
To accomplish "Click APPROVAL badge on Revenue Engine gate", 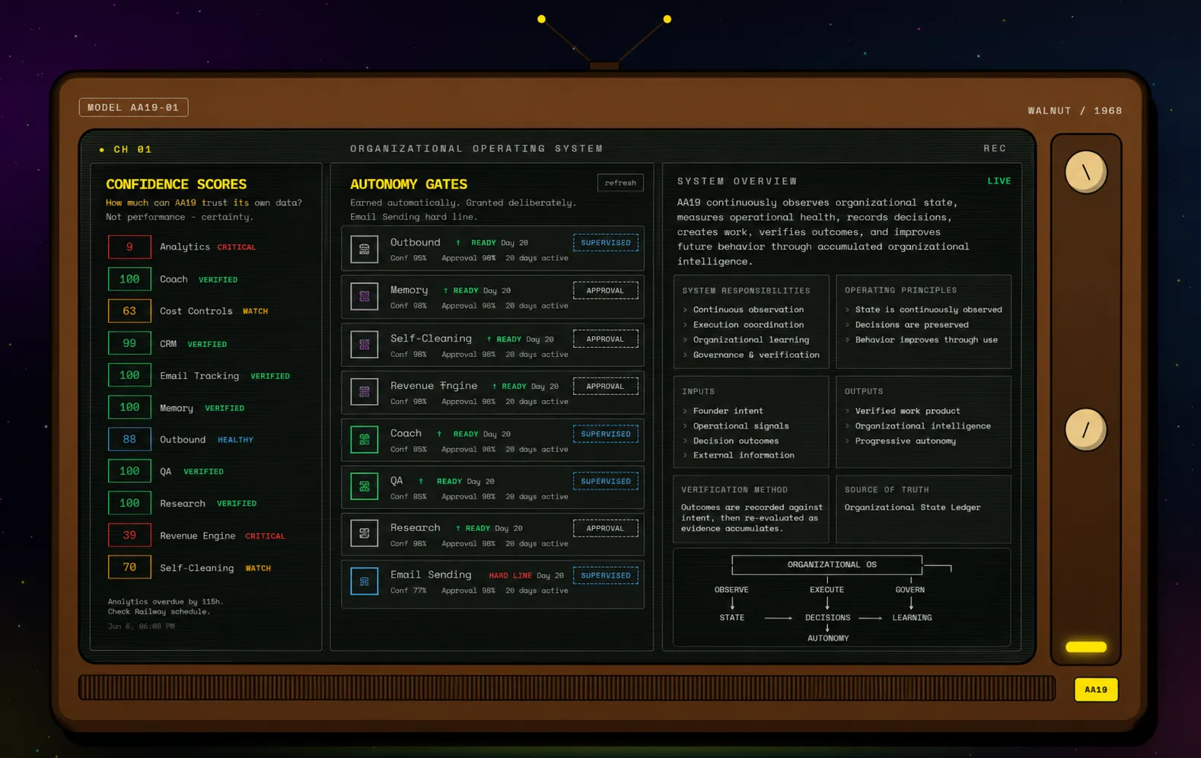I will [606, 386].
